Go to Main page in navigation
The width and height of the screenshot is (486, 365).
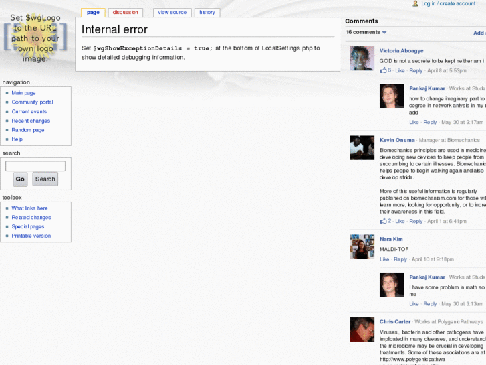click(23, 93)
